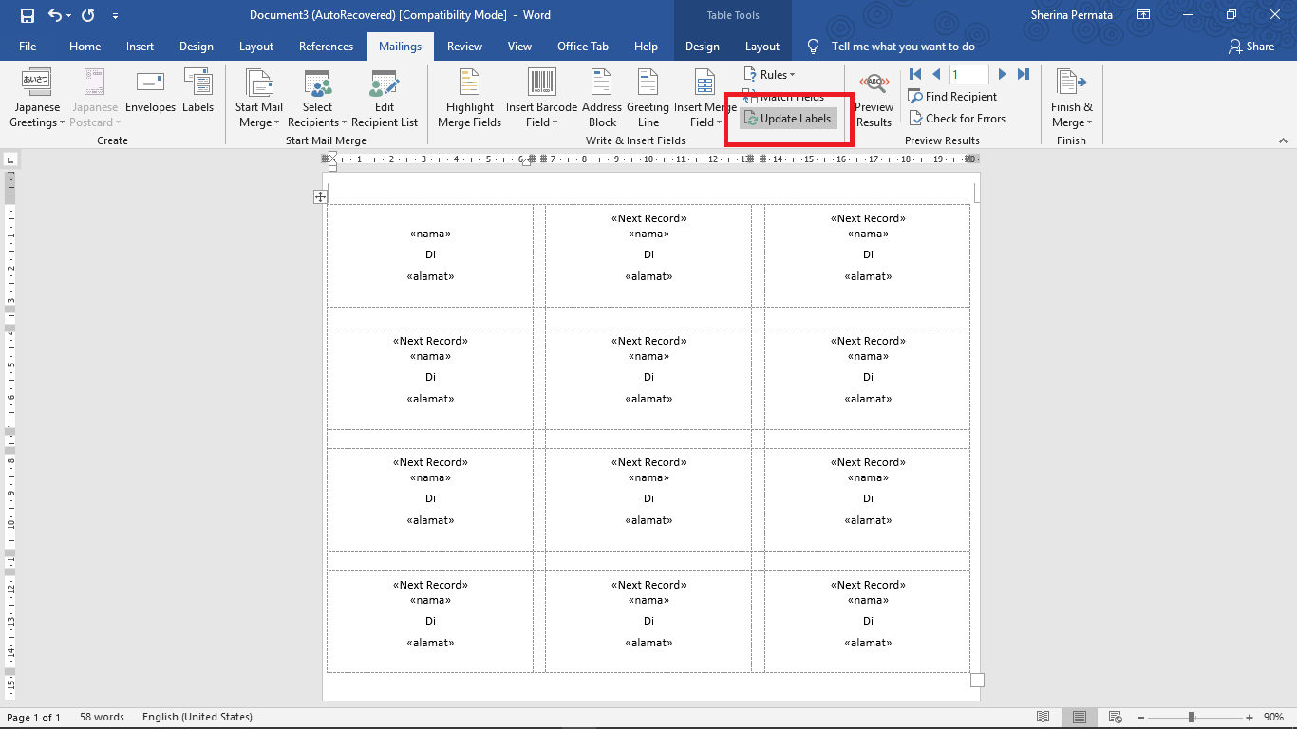Expand the Rules dropdown
The image size is (1297, 729).
pyautogui.click(x=772, y=74)
